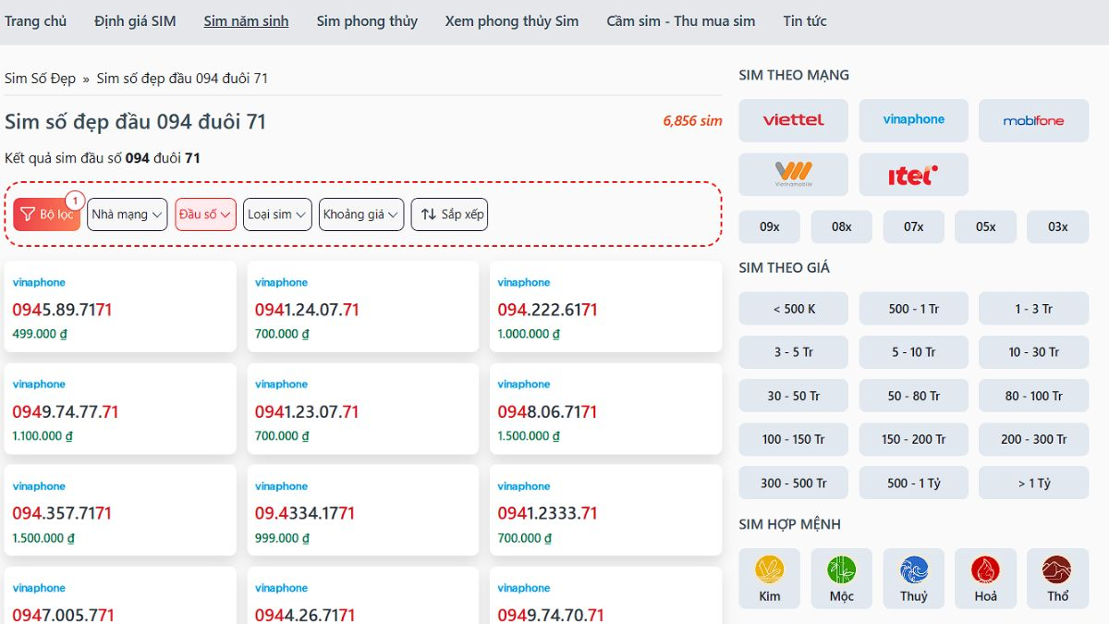Open the Bộ lọc filter button
Image resolution: width=1109 pixels, height=624 pixels.
click(47, 214)
